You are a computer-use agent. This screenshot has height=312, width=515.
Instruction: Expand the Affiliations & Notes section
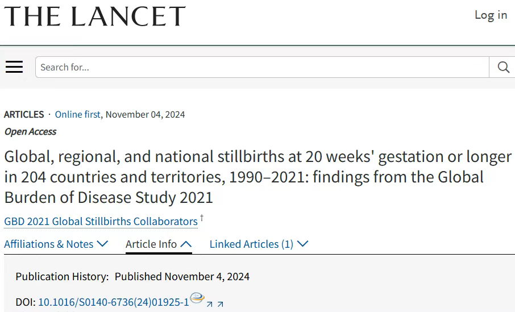coord(56,244)
